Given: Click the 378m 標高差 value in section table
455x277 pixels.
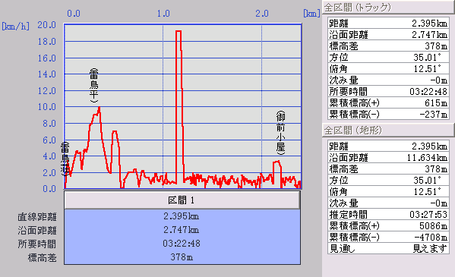Looking at the screenshot, I should click(182, 257).
